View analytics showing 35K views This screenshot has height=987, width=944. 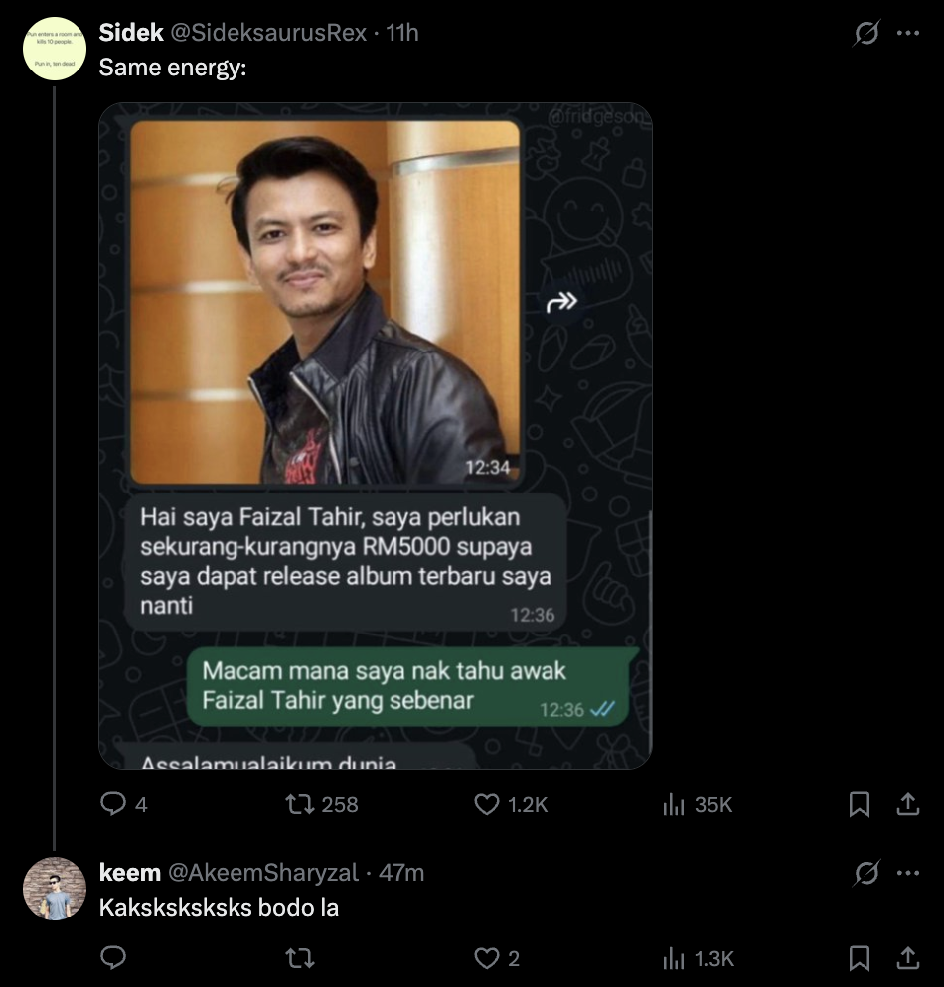(x=675, y=804)
